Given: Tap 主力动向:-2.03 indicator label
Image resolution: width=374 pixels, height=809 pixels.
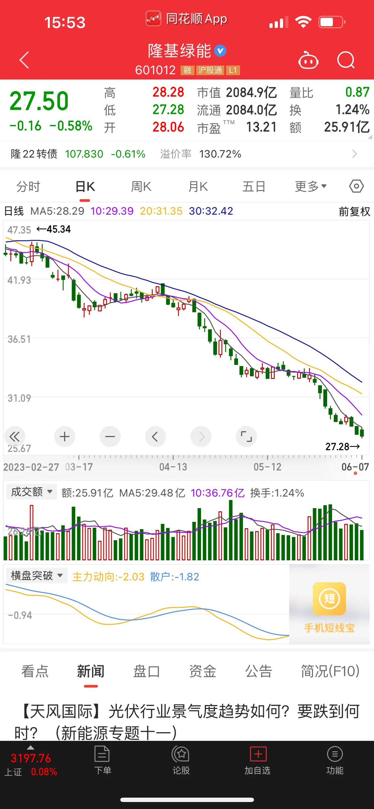Looking at the screenshot, I should [108, 577].
